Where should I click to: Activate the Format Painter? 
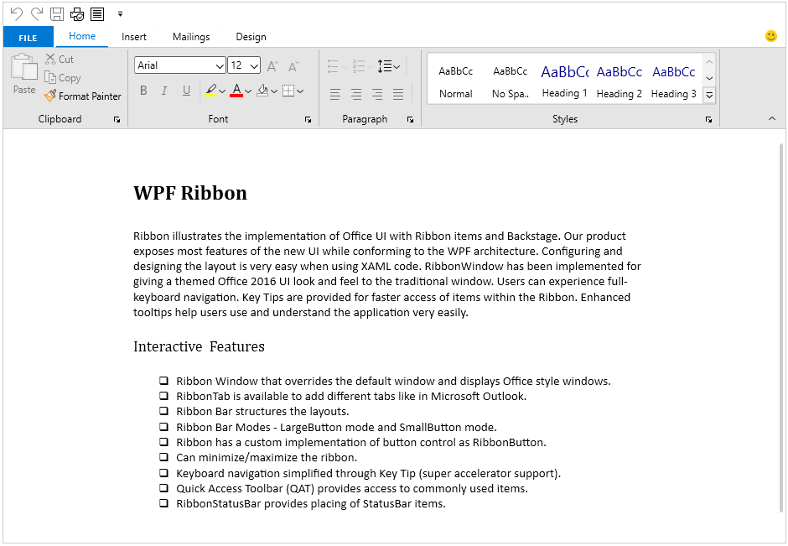[x=82, y=96]
